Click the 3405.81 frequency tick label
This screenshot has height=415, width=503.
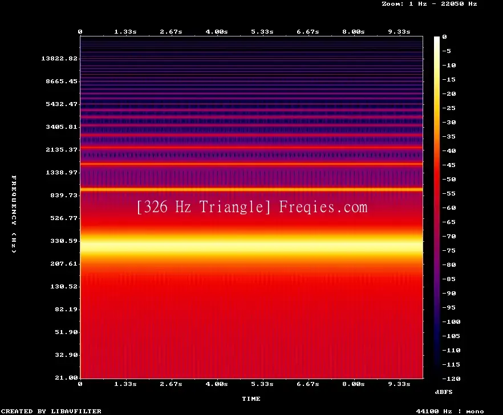coord(62,127)
